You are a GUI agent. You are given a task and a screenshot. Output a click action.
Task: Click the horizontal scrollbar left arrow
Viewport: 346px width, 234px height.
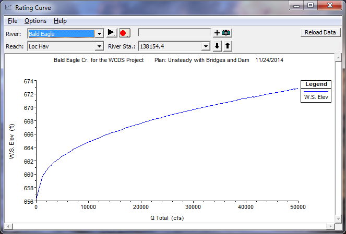coord(8,226)
